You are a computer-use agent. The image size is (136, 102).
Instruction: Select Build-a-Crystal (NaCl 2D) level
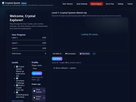(20, 88)
